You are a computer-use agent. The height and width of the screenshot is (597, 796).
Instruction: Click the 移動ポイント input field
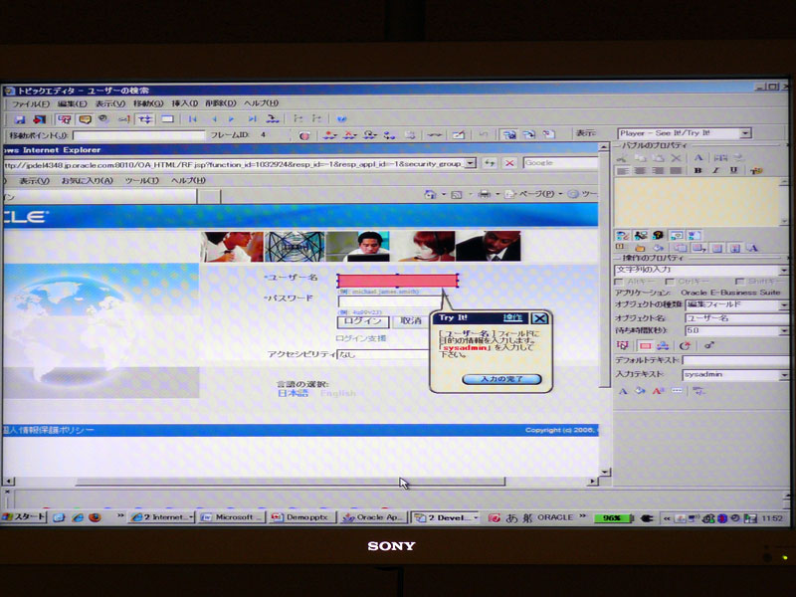[139, 135]
